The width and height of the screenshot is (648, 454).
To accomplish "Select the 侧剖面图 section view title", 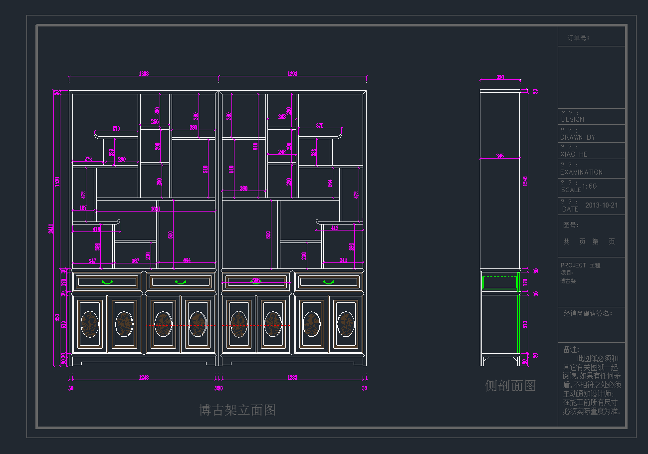I will (x=510, y=386).
